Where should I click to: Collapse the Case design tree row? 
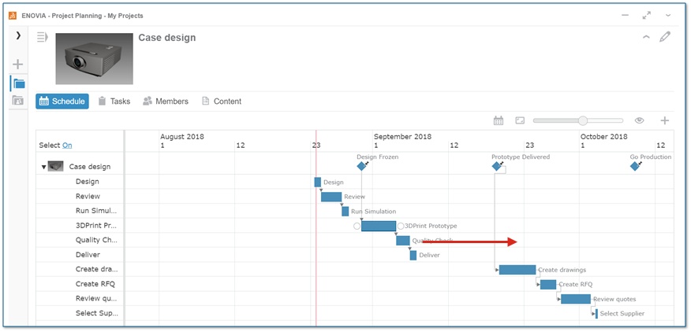43,167
